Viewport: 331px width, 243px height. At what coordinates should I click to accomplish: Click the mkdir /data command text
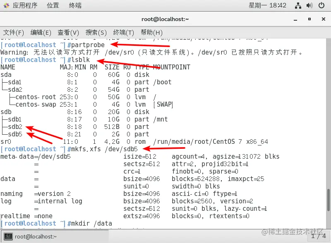click(91, 224)
